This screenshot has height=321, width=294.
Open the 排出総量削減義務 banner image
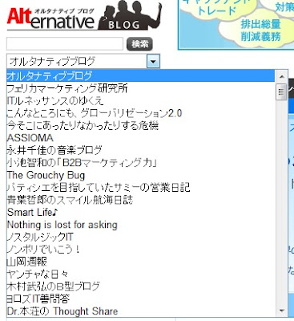point(236,25)
